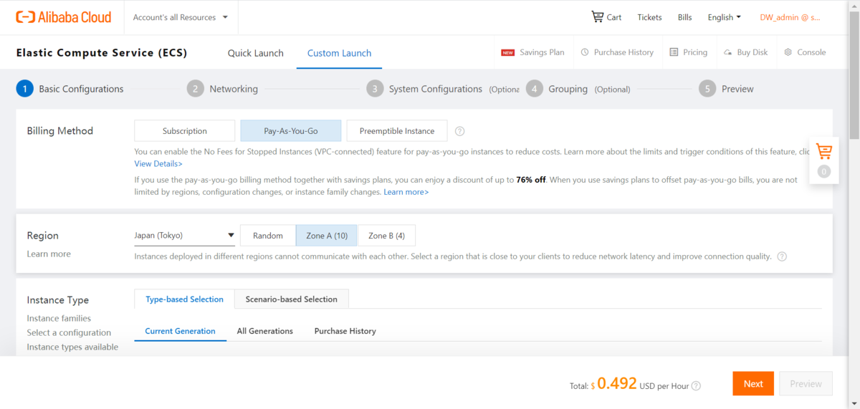The height and width of the screenshot is (409, 860).
Task: Select Preemptible Instance billing method
Action: pos(397,131)
